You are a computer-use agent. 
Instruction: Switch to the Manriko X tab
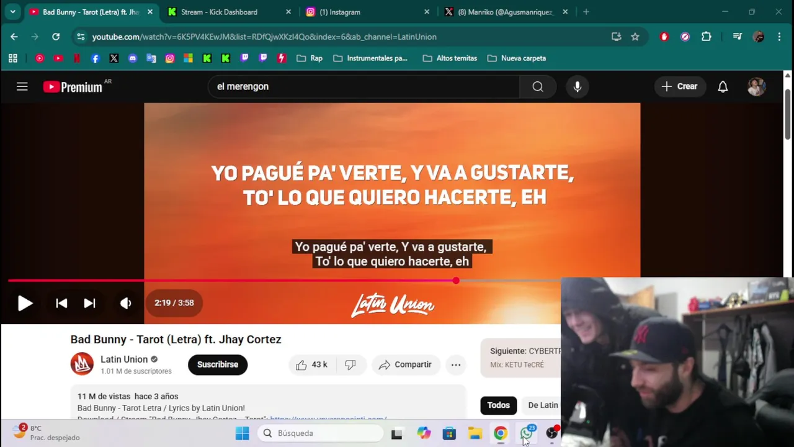coord(506,12)
